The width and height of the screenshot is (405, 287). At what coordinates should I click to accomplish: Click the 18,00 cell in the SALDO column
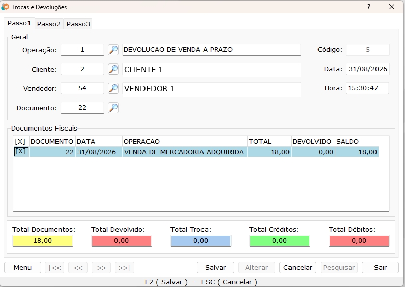click(x=357, y=152)
